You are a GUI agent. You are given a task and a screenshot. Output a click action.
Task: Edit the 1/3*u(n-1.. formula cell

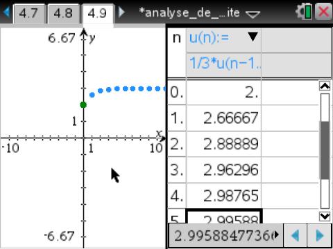pyautogui.click(x=223, y=64)
